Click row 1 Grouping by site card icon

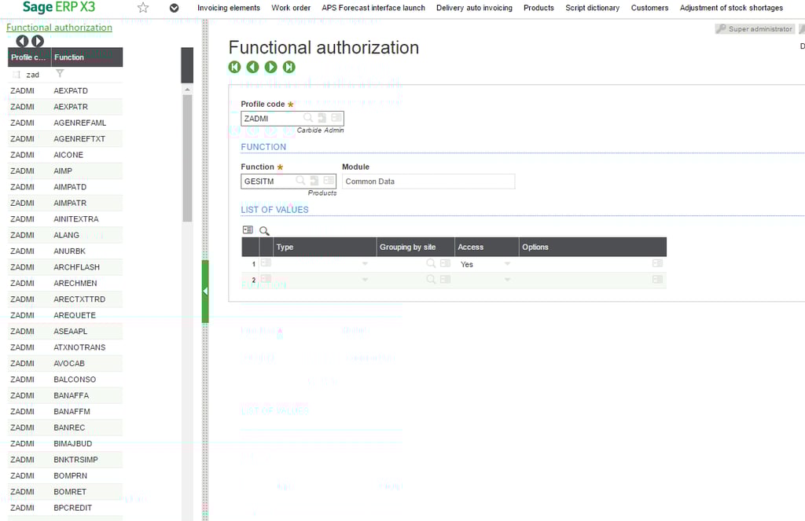click(445, 263)
